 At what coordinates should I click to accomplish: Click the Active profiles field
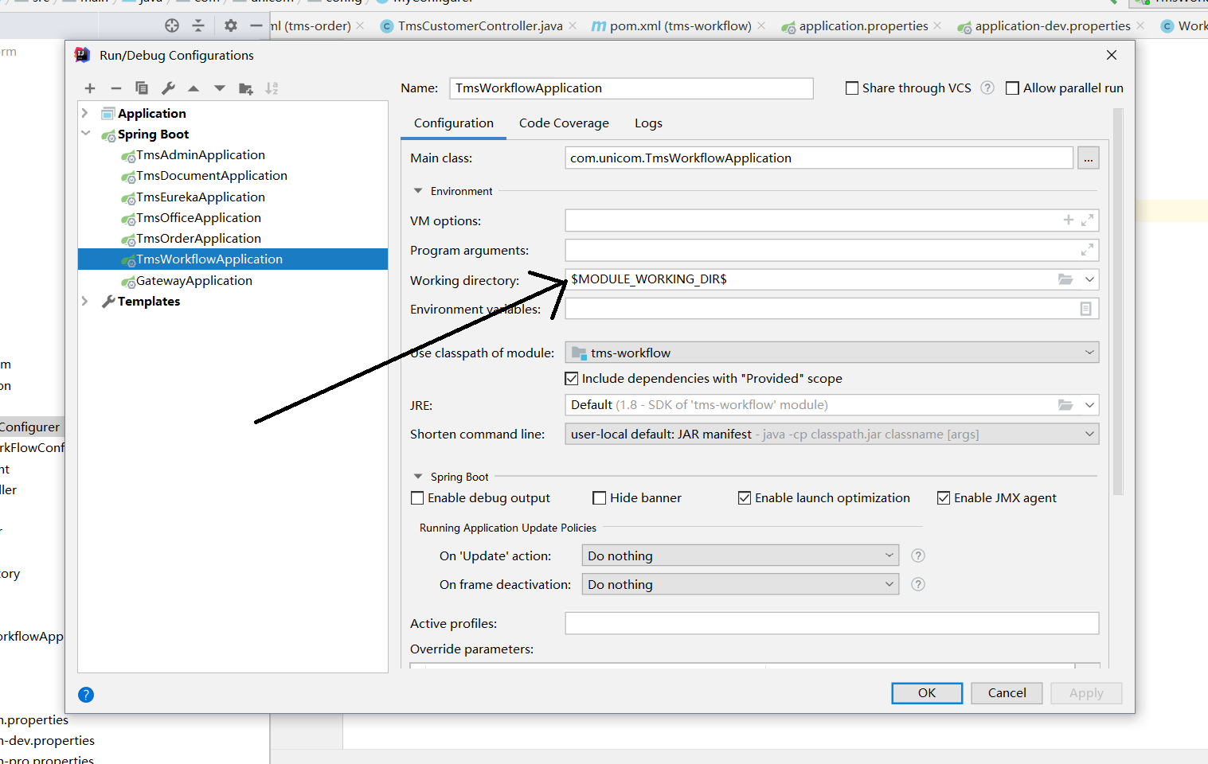pos(832,623)
